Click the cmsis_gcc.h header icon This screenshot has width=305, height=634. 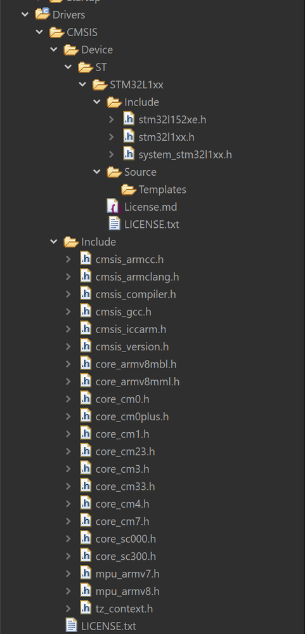click(x=86, y=312)
